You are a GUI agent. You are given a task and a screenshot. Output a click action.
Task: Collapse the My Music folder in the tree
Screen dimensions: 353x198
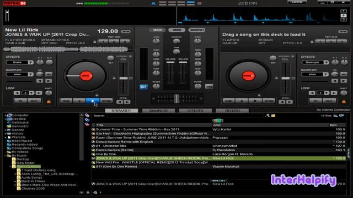(x=6, y=155)
